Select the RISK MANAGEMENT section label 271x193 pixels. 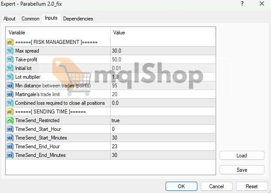point(56,42)
